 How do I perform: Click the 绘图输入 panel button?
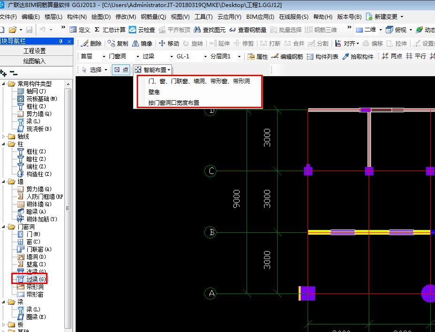[x=34, y=61]
